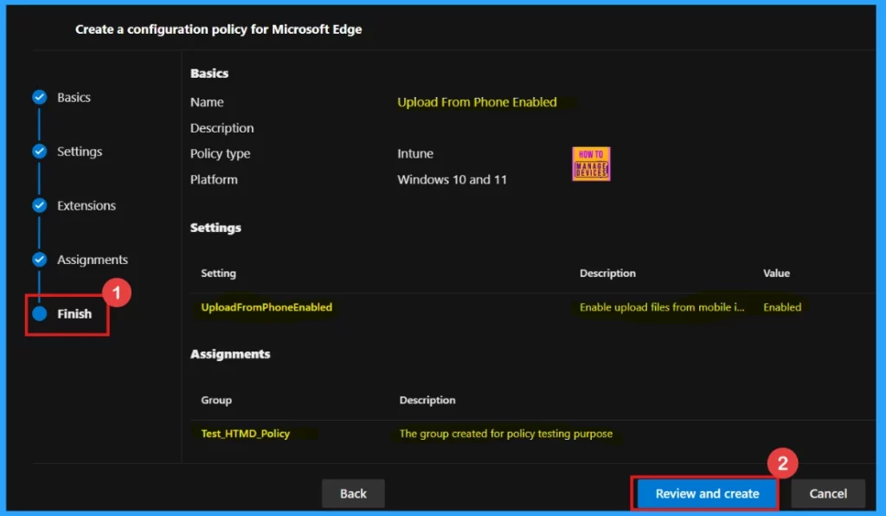This screenshot has width=886, height=516.
Task: Click the Settings step checkmark icon
Action: tap(40, 152)
